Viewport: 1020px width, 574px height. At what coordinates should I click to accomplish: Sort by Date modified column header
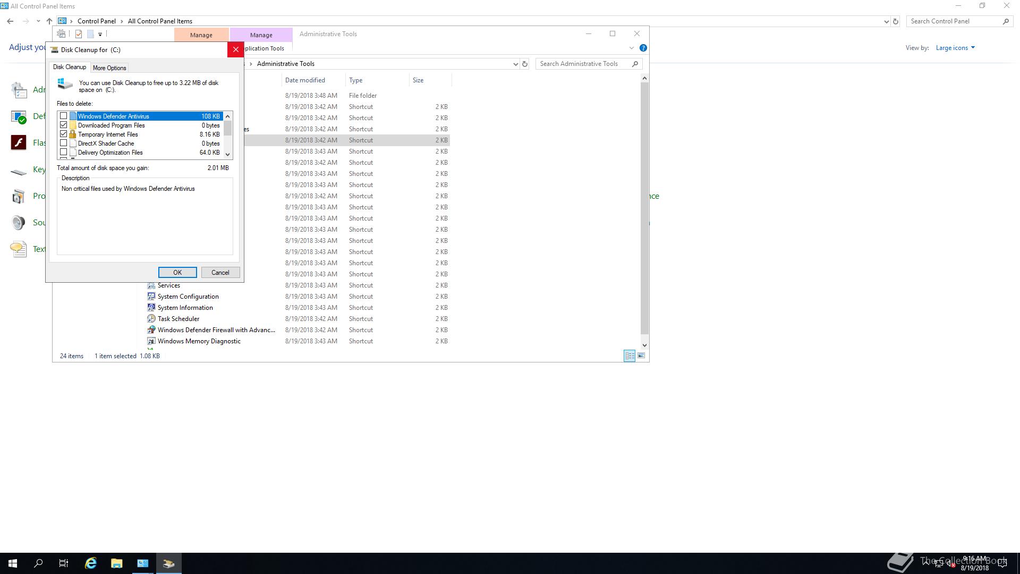(313, 80)
